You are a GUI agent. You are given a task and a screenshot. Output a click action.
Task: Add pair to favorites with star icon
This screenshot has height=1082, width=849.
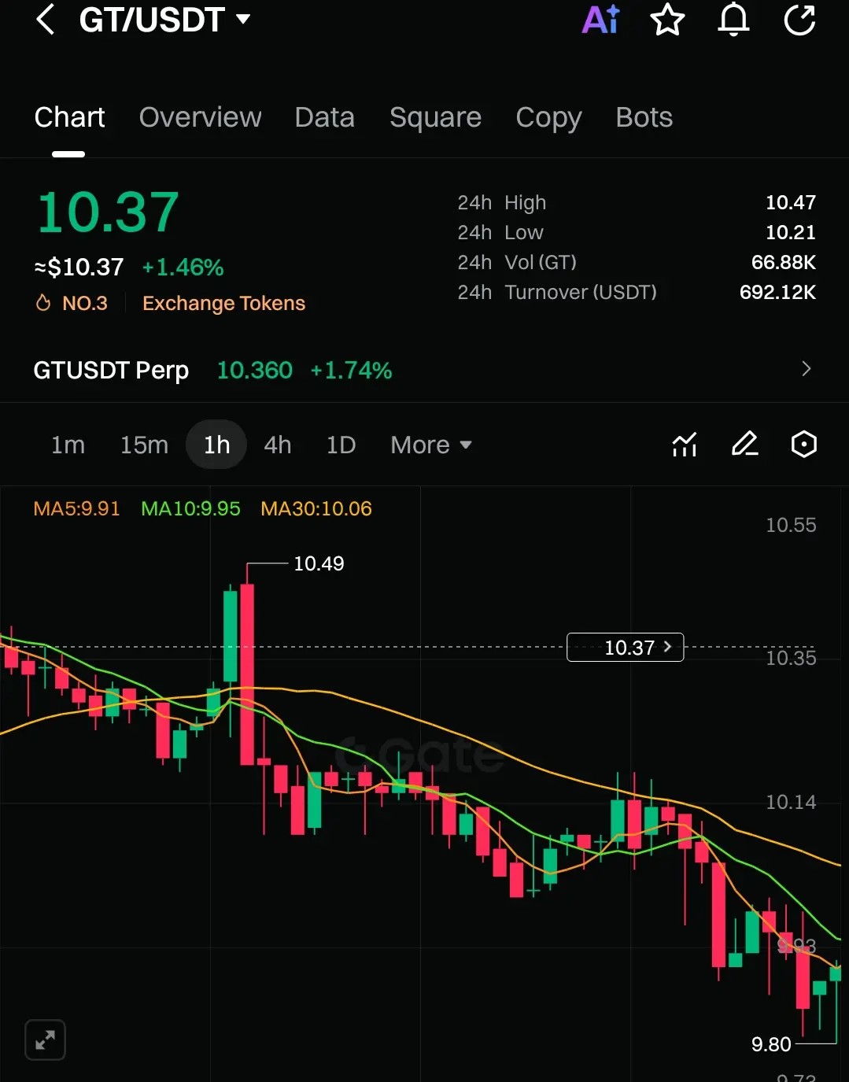coord(667,20)
